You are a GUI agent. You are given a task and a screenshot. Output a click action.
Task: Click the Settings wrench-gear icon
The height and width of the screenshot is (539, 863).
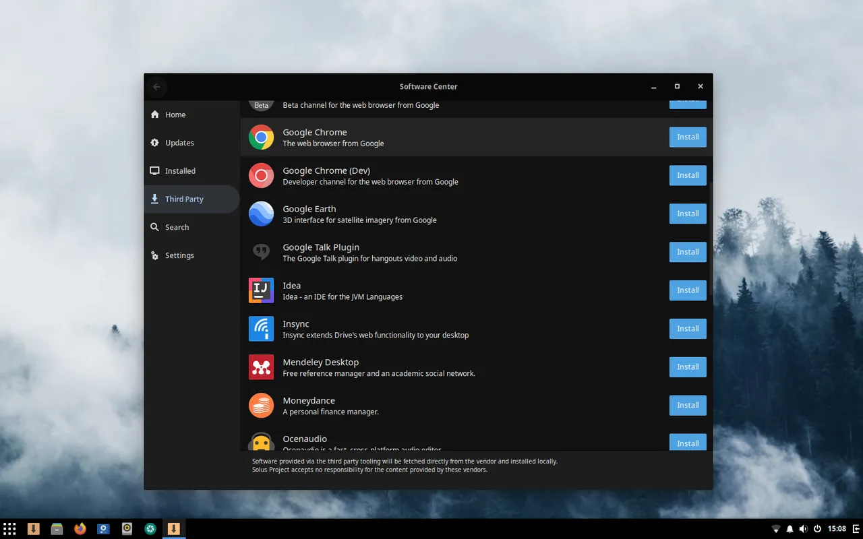point(155,256)
